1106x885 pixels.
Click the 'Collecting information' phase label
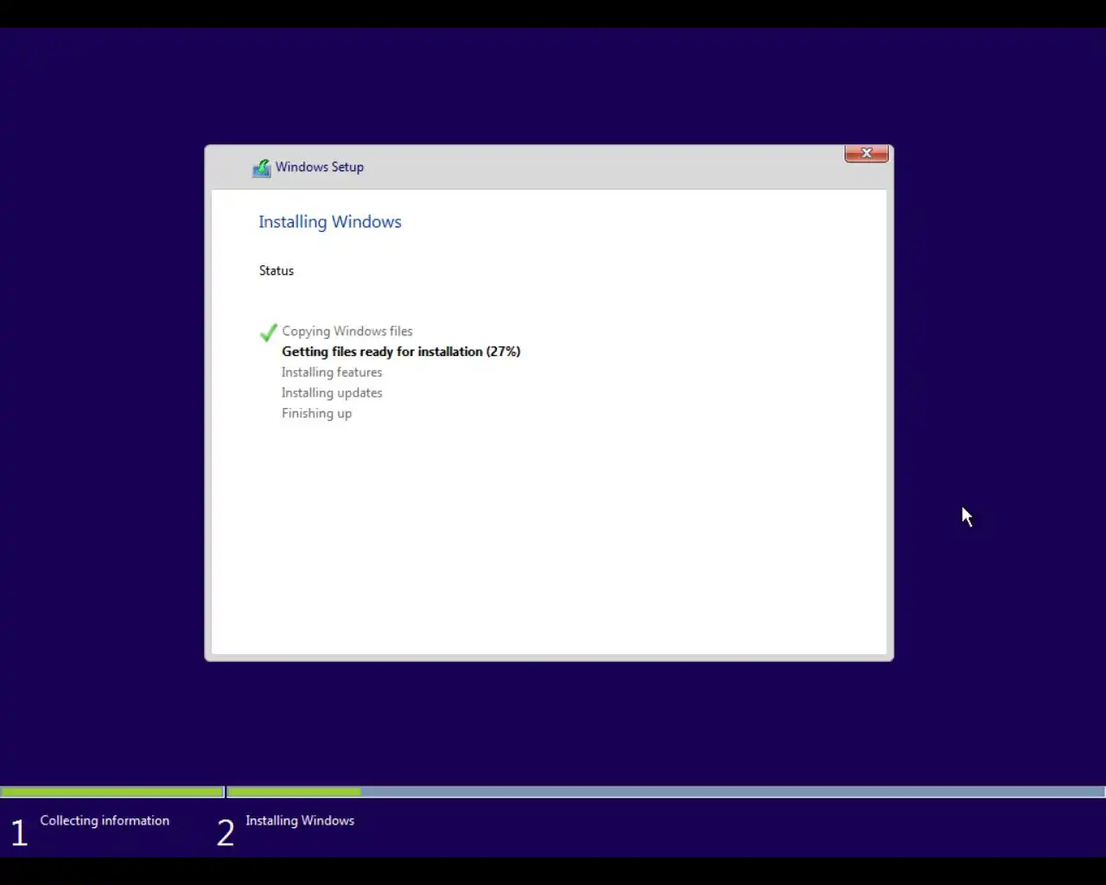pyautogui.click(x=105, y=820)
